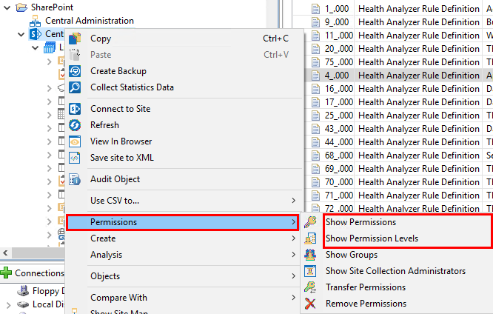Choose Show Permission Levels
Image resolution: width=493 pixels, height=314 pixels.
click(x=372, y=238)
